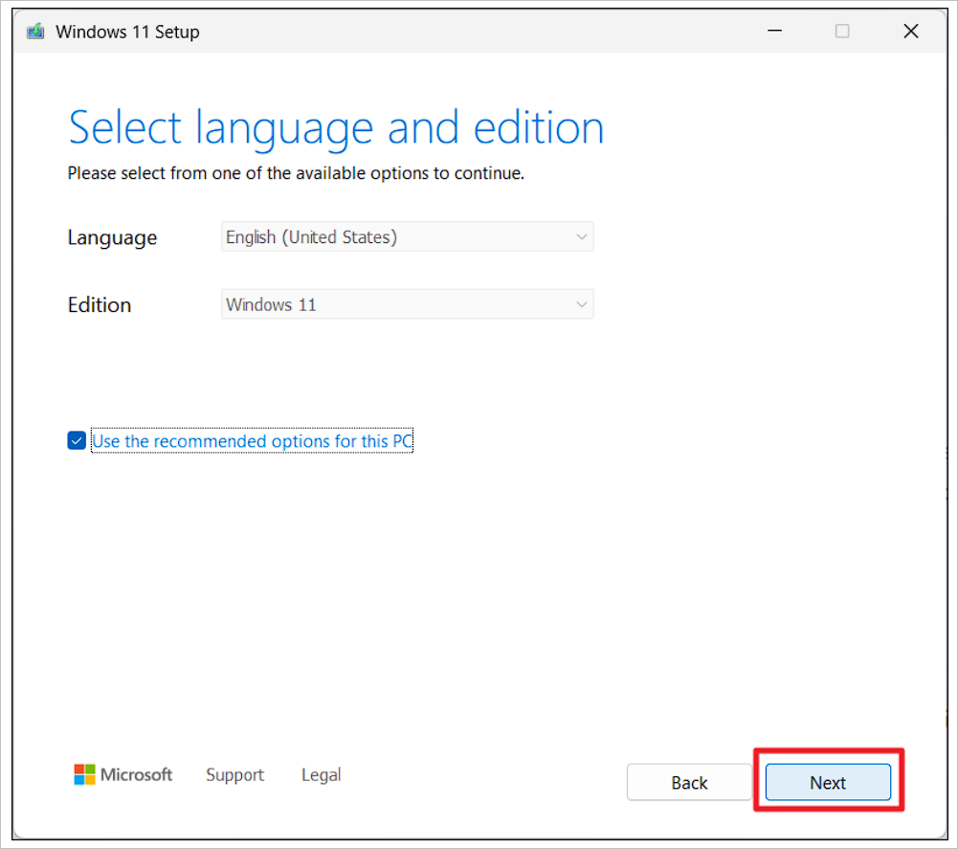
Task: Open the Edition dropdown
Action: 407,304
